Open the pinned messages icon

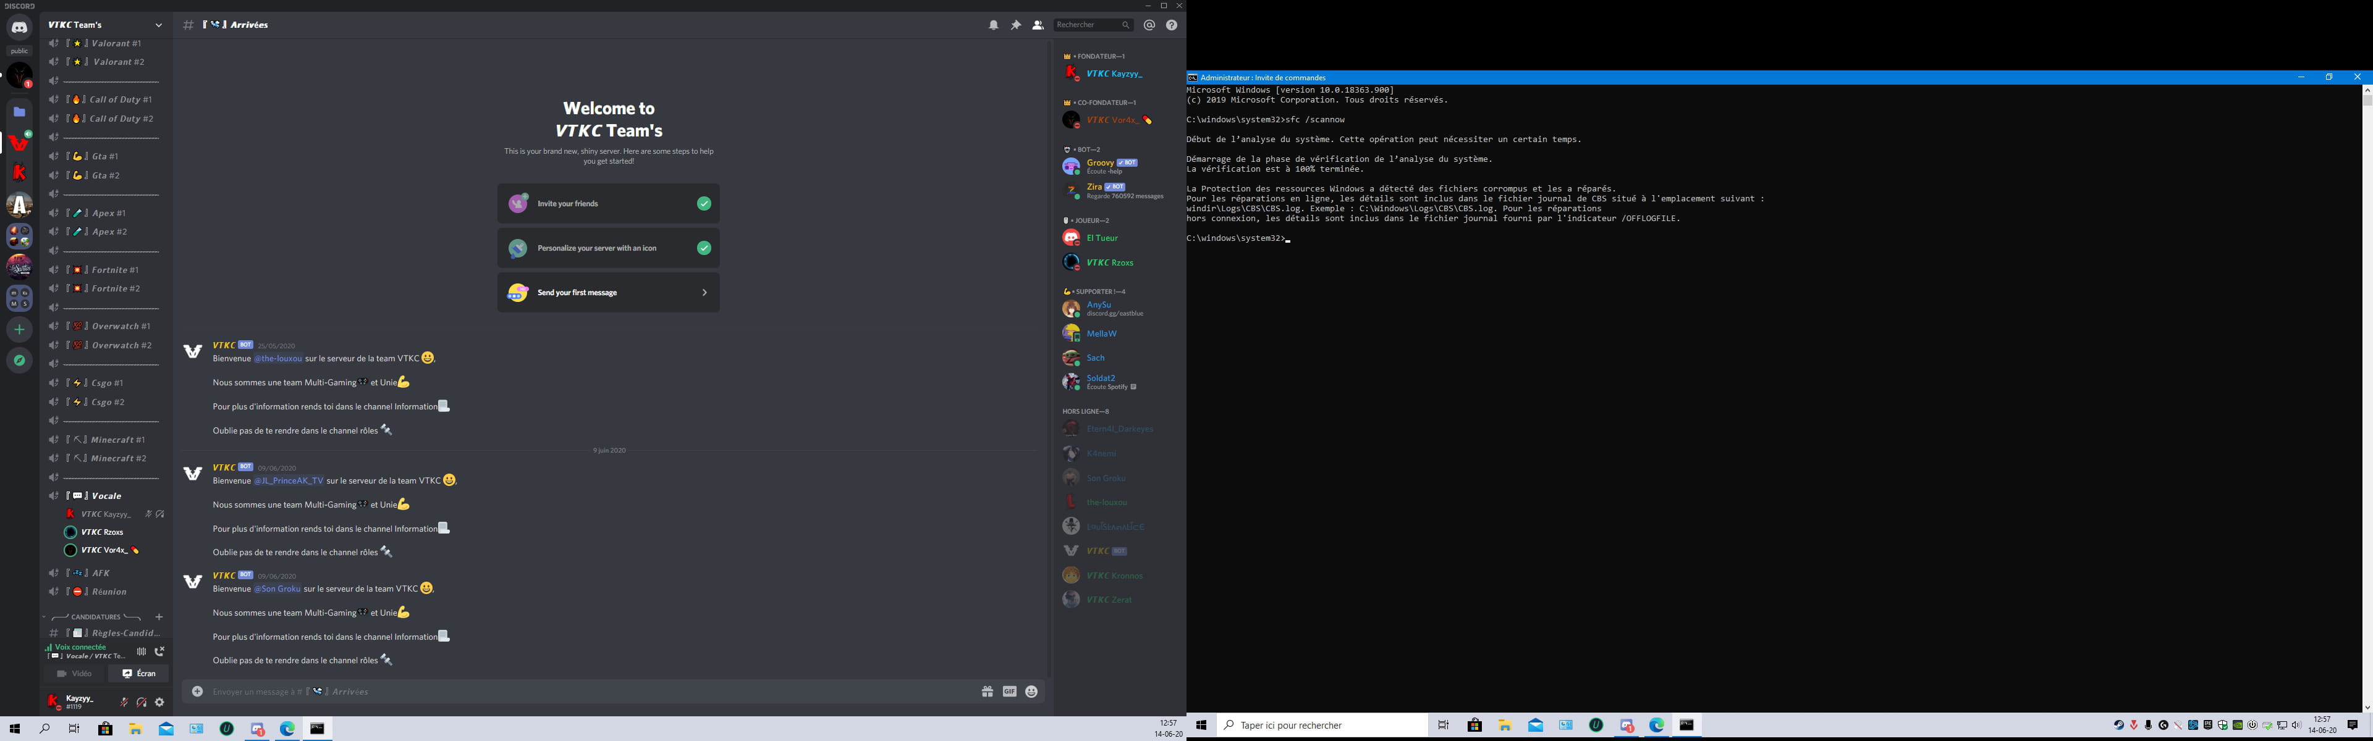tap(1016, 25)
